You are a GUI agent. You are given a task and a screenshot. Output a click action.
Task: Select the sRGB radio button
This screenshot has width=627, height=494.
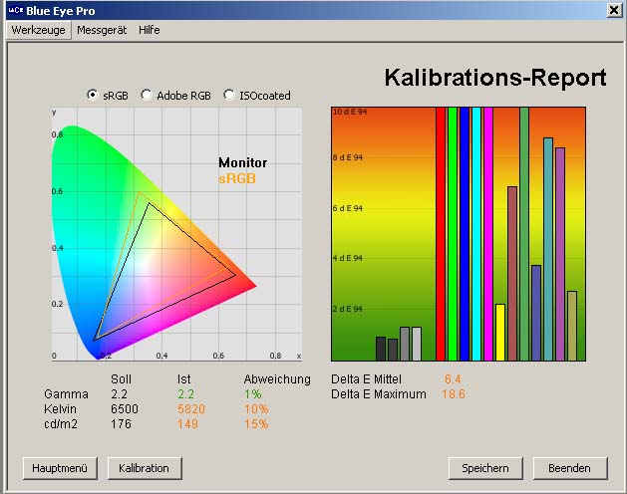(93, 96)
